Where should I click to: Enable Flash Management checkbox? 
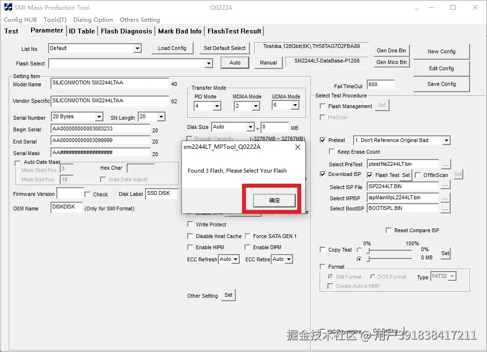[x=323, y=106]
